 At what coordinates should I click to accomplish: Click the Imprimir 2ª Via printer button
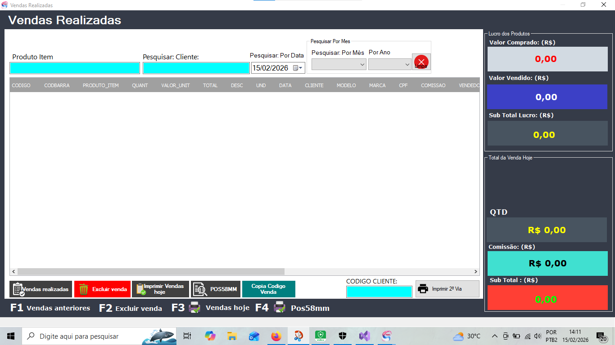click(x=447, y=289)
